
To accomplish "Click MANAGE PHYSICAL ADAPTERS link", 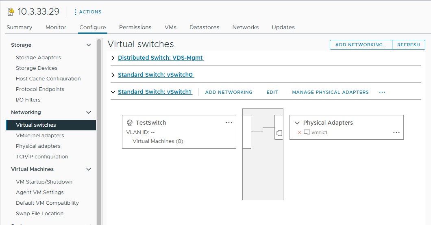I will point(330,92).
